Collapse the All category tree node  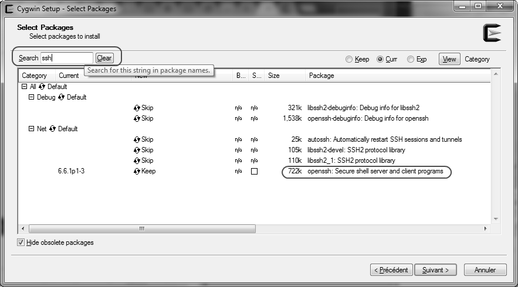(x=24, y=87)
